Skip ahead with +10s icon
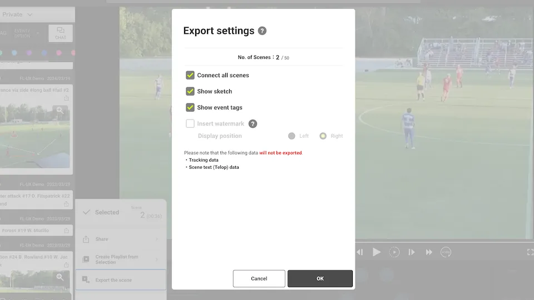 [x=446, y=252]
